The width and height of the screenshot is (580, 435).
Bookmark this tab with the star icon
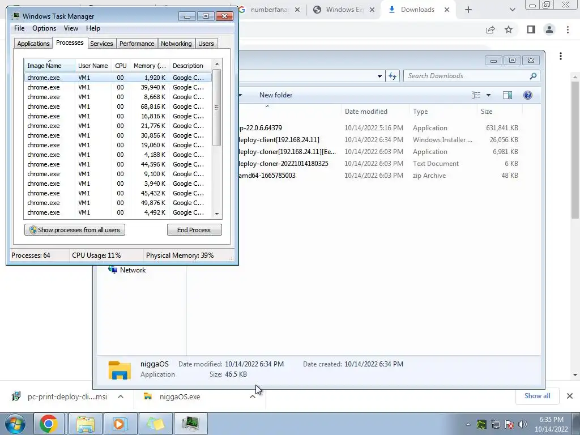pyautogui.click(x=509, y=29)
